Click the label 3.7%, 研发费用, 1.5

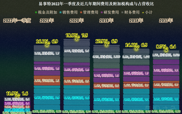point(106,76)
